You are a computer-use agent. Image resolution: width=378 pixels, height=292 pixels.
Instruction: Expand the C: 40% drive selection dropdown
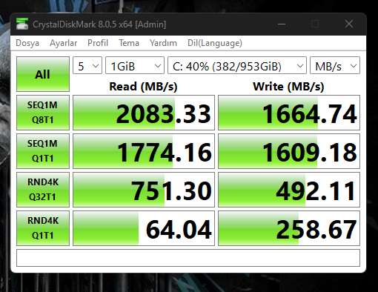[237, 65]
